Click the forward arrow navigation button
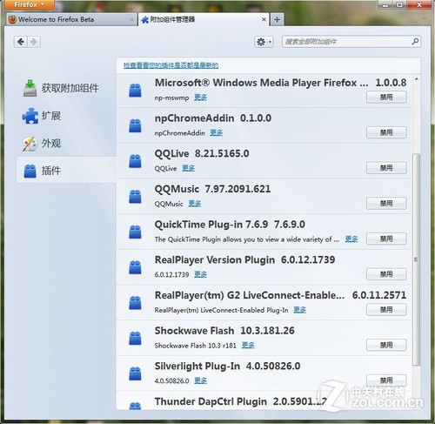This screenshot has height=424, width=435. tap(34, 42)
